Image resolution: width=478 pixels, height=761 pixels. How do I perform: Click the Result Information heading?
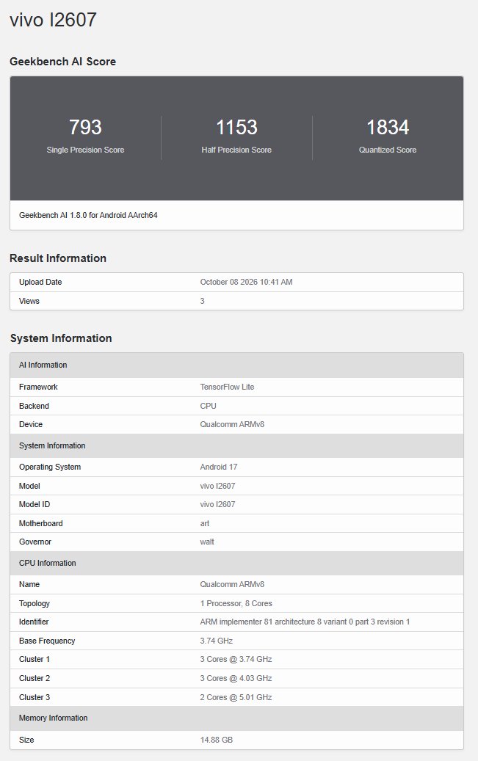(58, 258)
